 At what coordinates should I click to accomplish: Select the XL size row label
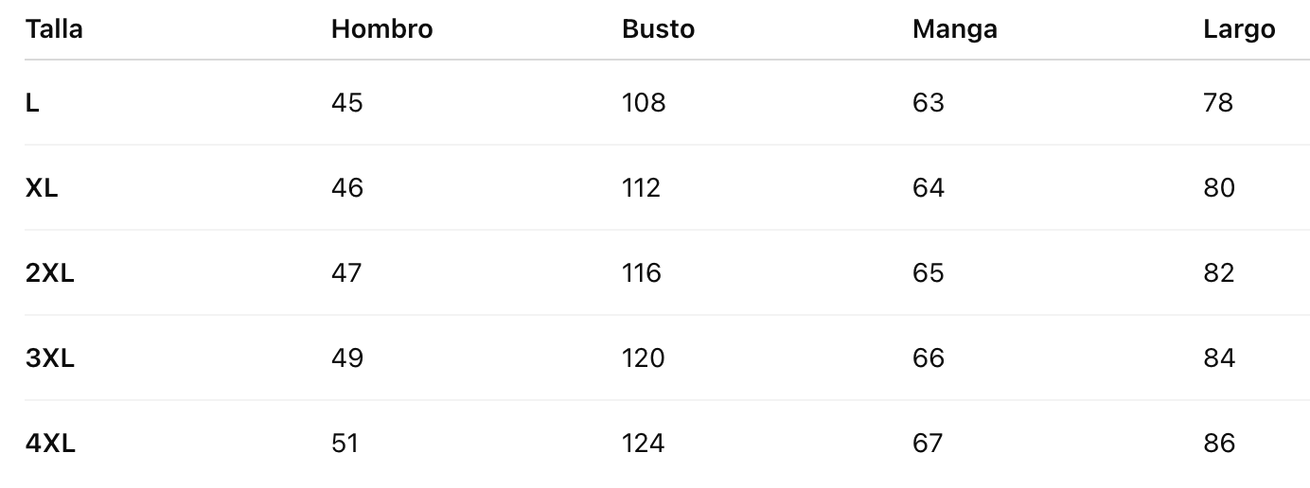(42, 187)
